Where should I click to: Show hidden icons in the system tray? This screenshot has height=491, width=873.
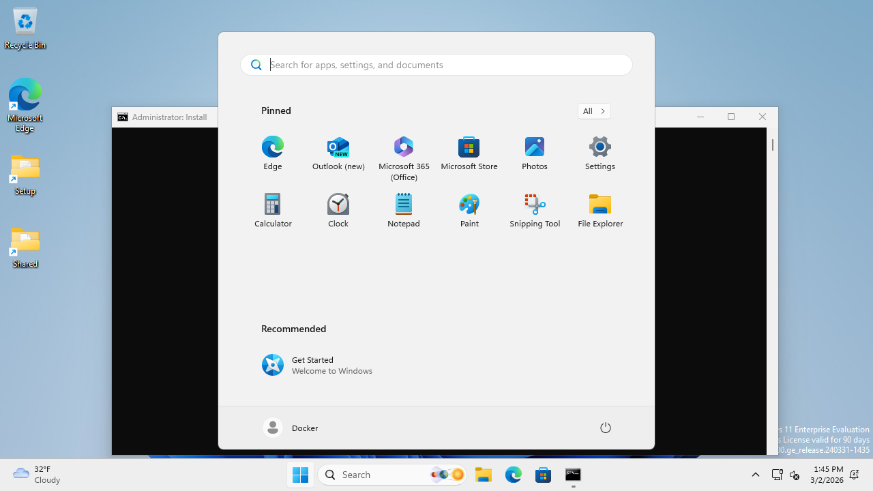point(755,474)
